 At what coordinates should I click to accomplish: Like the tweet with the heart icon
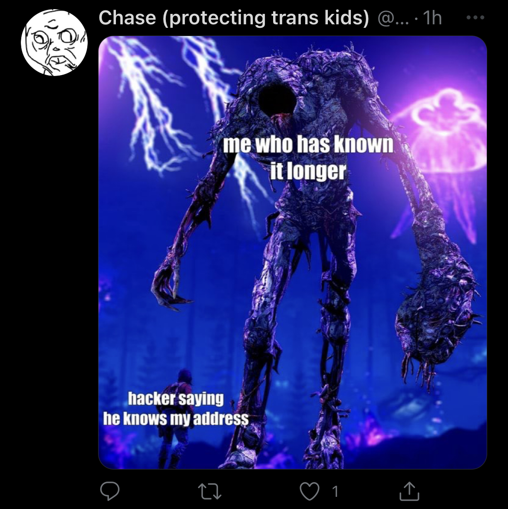click(x=309, y=491)
